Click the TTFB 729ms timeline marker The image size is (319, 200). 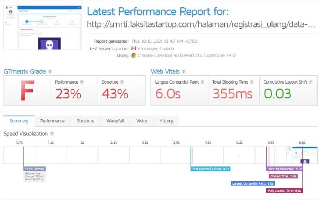(35, 168)
